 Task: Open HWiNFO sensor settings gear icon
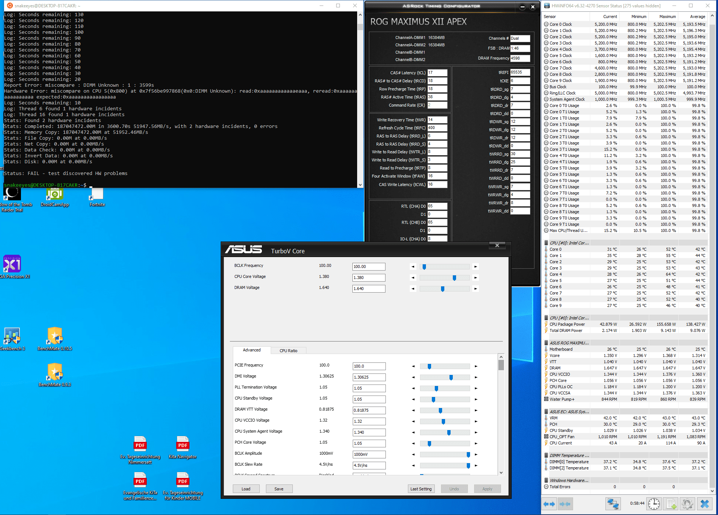(x=687, y=504)
